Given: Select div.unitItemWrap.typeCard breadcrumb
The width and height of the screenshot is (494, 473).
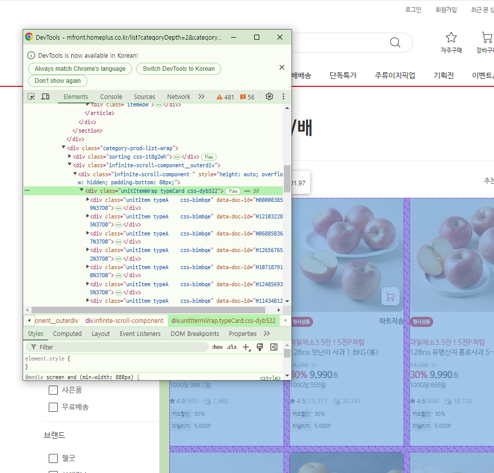Looking at the screenshot, I should pyautogui.click(x=224, y=321).
